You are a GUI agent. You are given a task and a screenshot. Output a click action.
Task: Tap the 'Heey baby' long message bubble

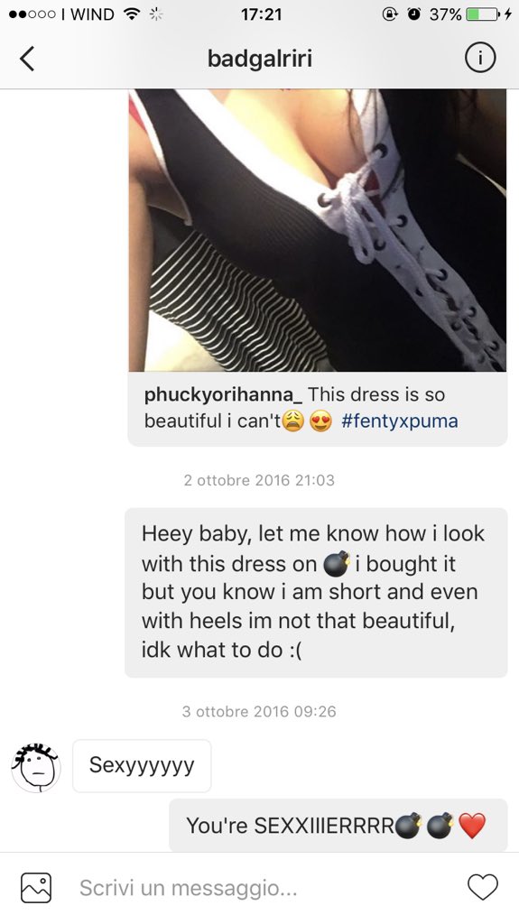pyautogui.click(x=316, y=592)
